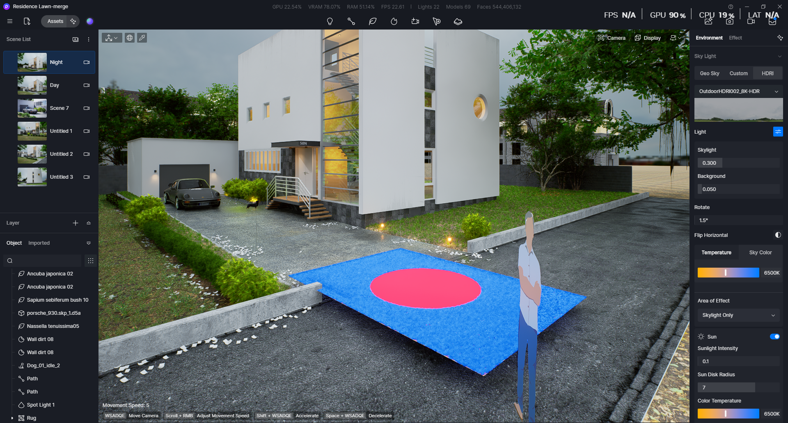Open the hamburger main menu
The image size is (788, 423).
click(10, 21)
